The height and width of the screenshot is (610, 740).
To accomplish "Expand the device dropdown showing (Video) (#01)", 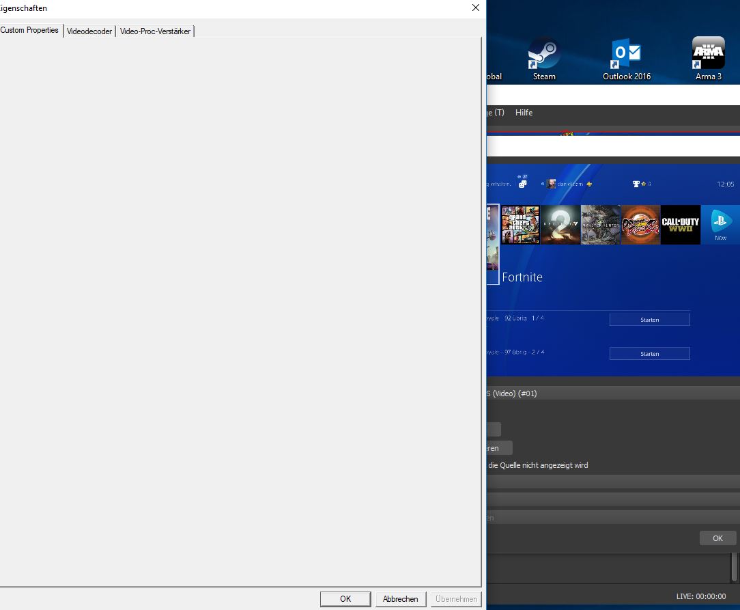I will pos(612,393).
